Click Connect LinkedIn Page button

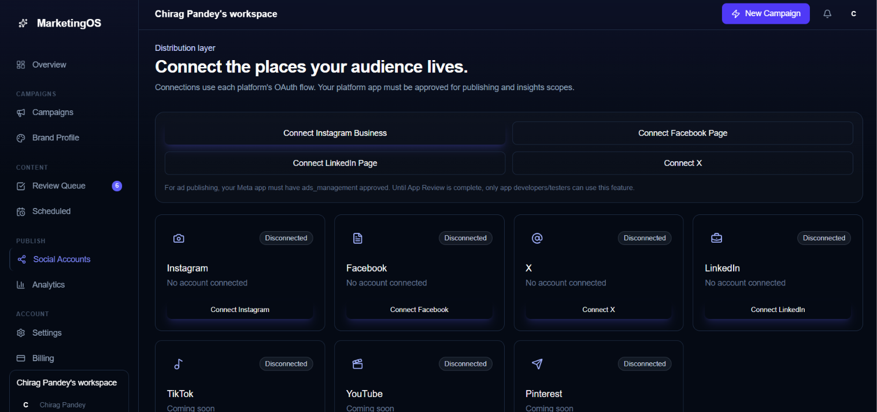(335, 163)
